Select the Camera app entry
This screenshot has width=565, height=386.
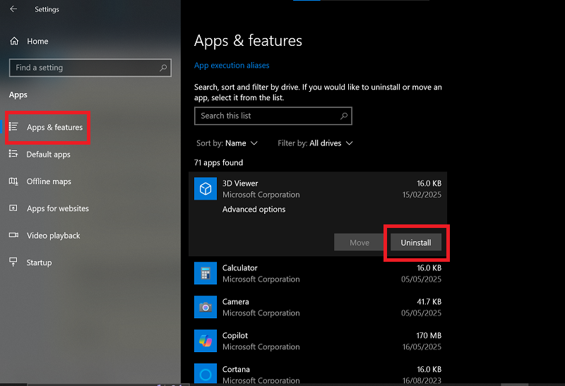(318, 307)
